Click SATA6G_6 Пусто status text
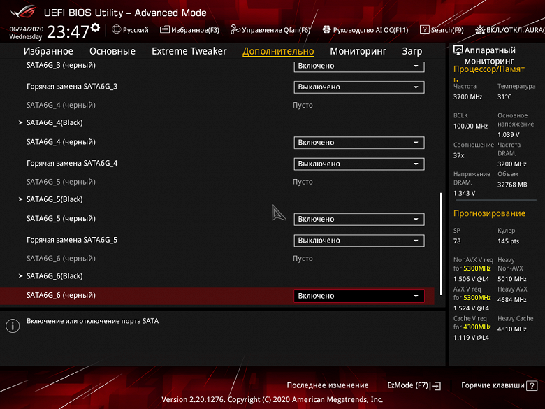 pyautogui.click(x=303, y=259)
